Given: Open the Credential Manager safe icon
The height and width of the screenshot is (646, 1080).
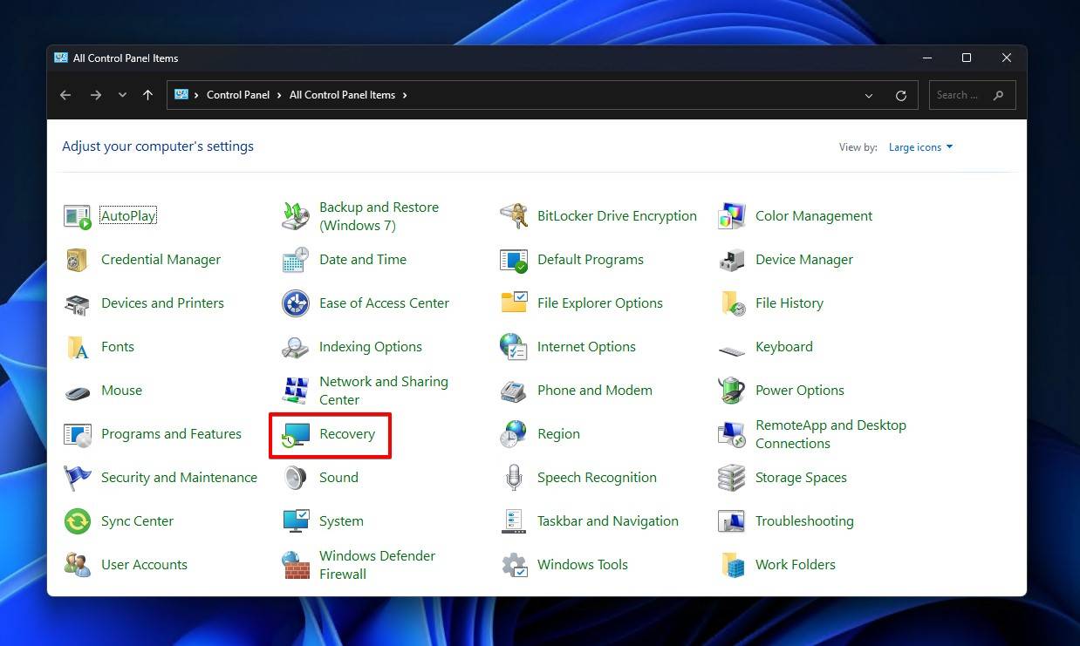Looking at the screenshot, I should pos(78,260).
